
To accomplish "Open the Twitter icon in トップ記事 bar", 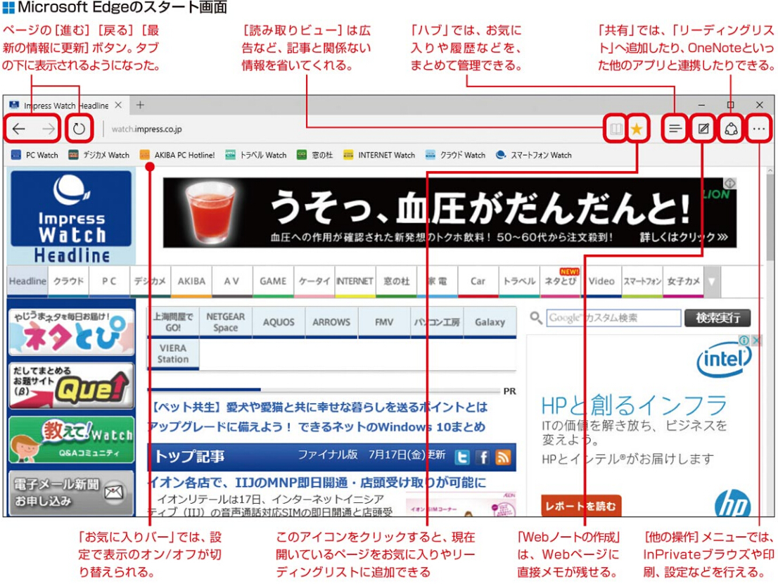I will (x=462, y=457).
